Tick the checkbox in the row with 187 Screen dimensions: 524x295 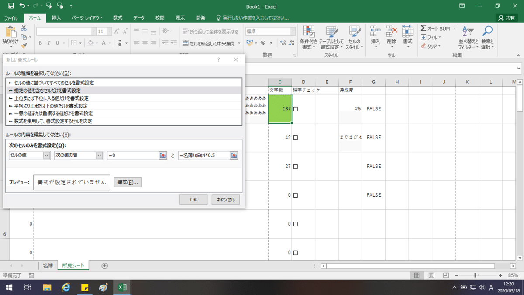(x=296, y=109)
